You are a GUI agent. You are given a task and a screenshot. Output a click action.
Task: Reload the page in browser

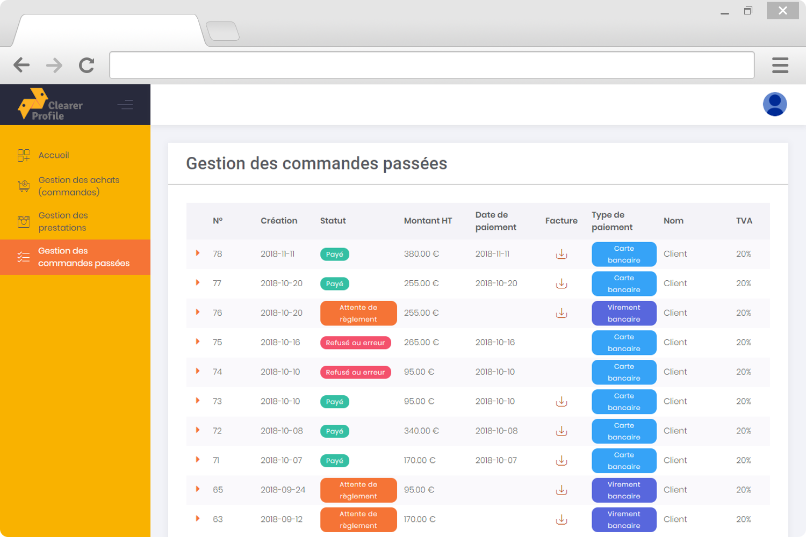[x=87, y=65]
